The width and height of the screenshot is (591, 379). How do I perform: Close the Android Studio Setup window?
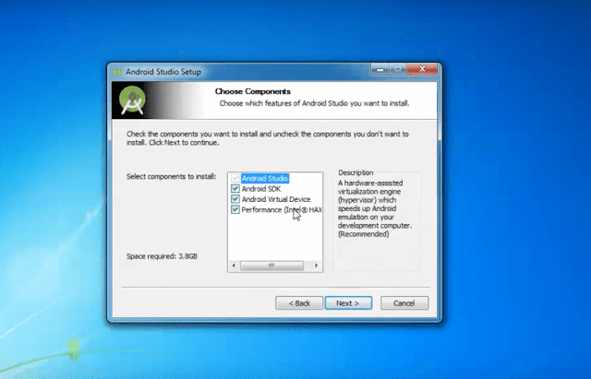click(x=422, y=69)
